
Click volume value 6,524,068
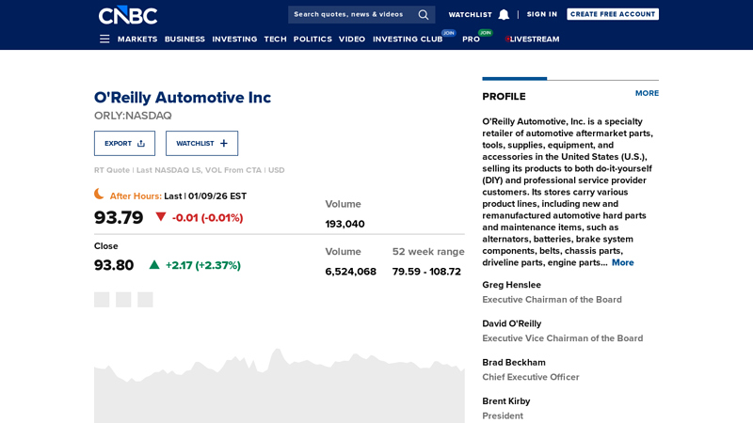[350, 272]
